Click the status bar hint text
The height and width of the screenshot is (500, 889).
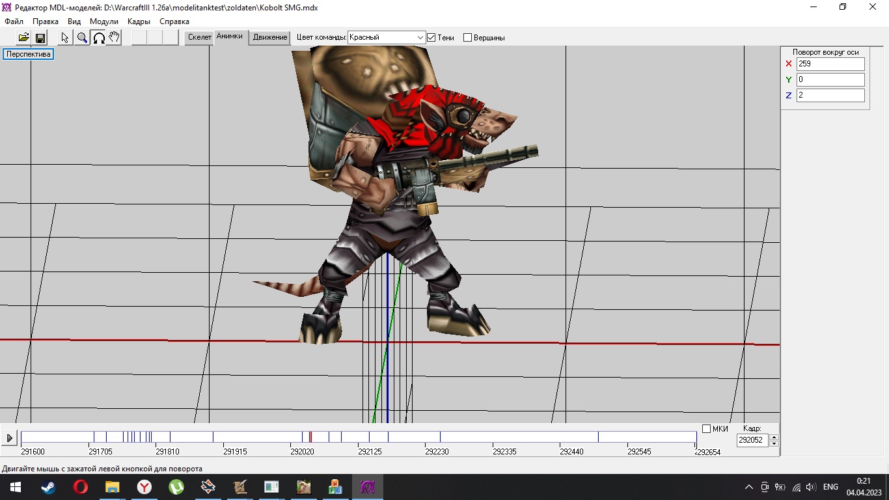click(x=102, y=469)
